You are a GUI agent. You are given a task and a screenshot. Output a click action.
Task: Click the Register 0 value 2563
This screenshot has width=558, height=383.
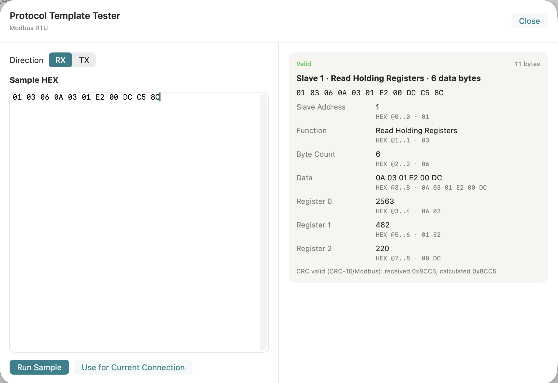[385, 201]
